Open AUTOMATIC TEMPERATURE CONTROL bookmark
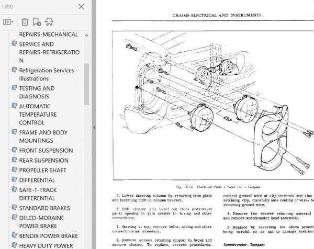 [38, 114]
